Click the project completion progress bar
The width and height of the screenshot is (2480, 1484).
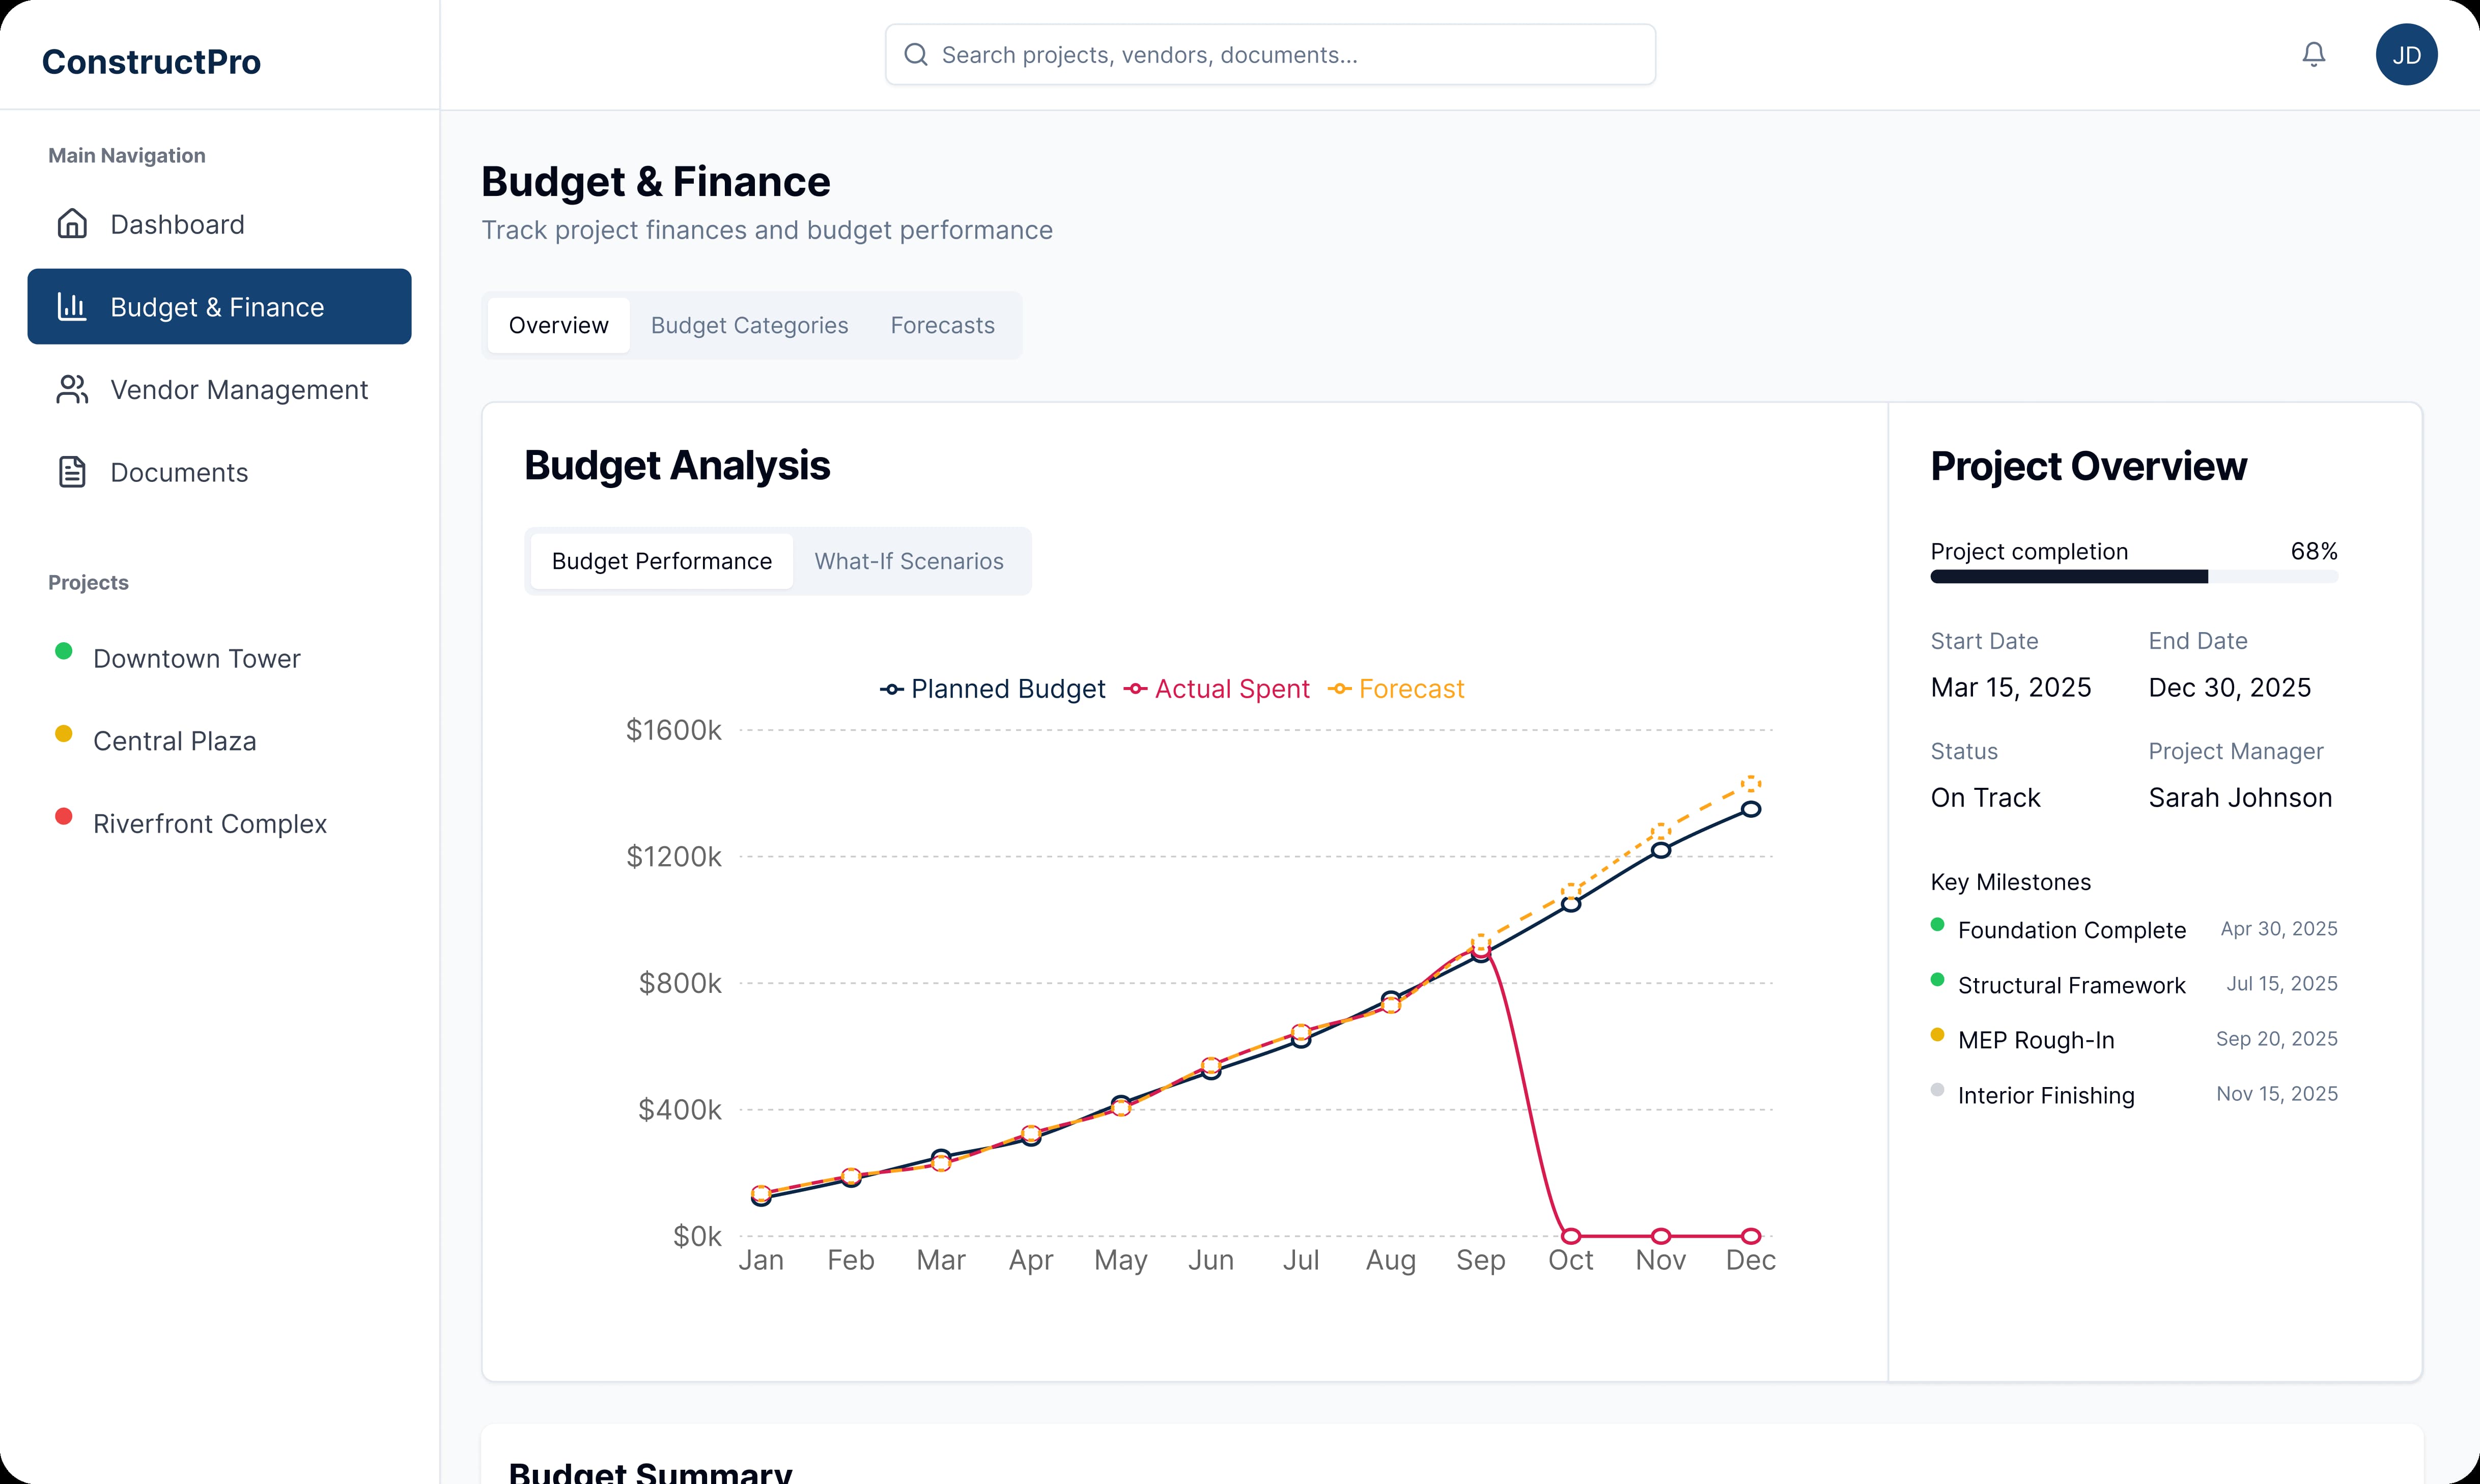(2133, 577)
